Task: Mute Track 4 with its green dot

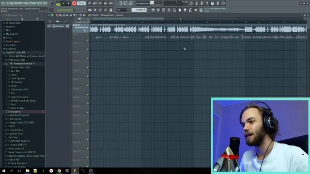Action: point(88,58)
